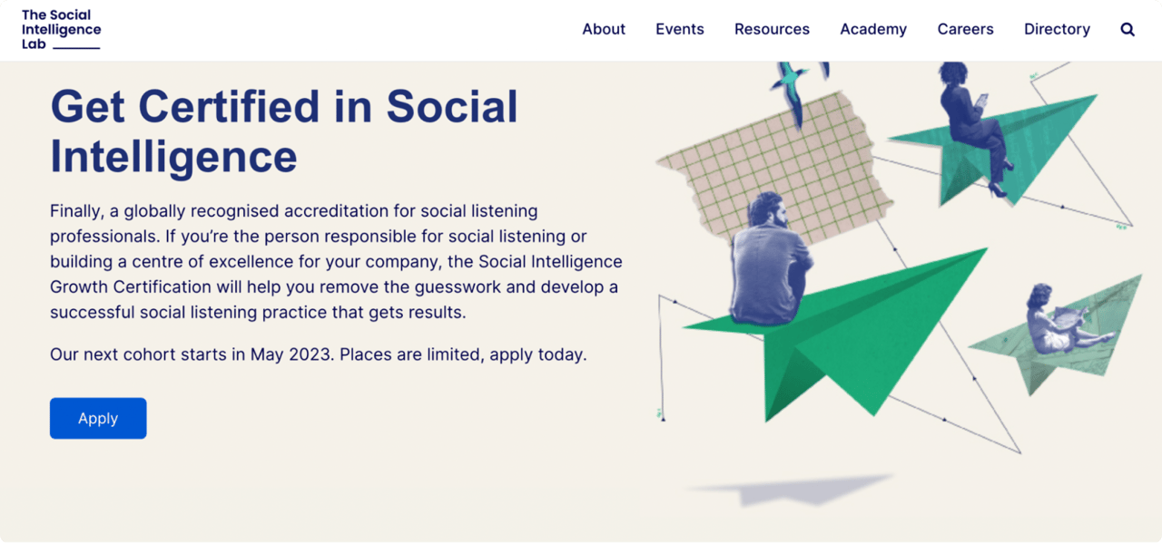Screen dimensions: 1162x543
Task: Click the May 2023 cohort sentence
Action: [x=318, y=354]
